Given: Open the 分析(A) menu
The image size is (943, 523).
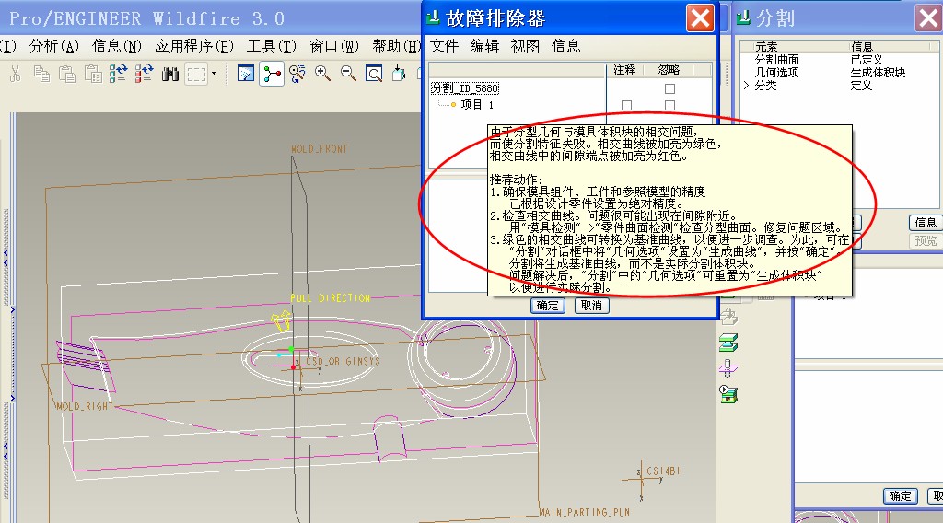Looking at the screenshot, I should pyautogui.click(x=54, y=46).
